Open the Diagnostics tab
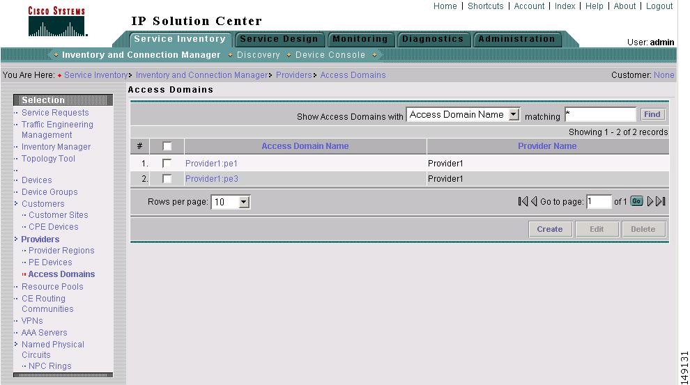 pyautogui.click(x=433, y=39)
